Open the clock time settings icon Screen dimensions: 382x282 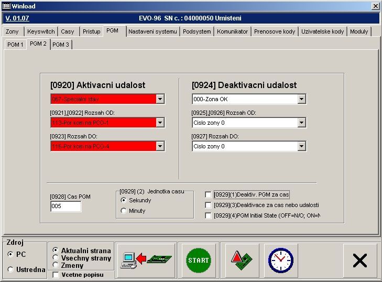coord(280,260)
